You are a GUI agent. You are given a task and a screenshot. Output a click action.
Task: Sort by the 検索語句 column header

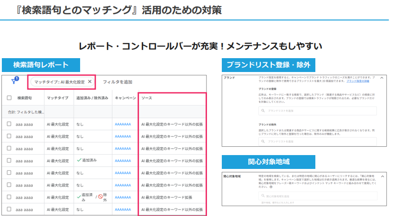(25, 98)
